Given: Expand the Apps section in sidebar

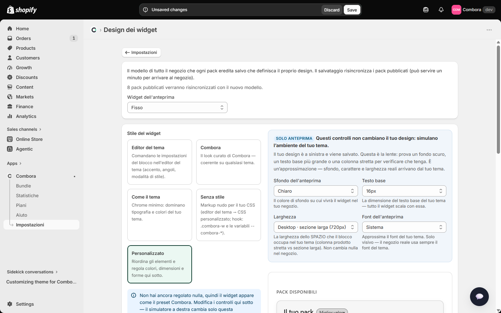Looking at the screenshot, I should tap(14, 163).
